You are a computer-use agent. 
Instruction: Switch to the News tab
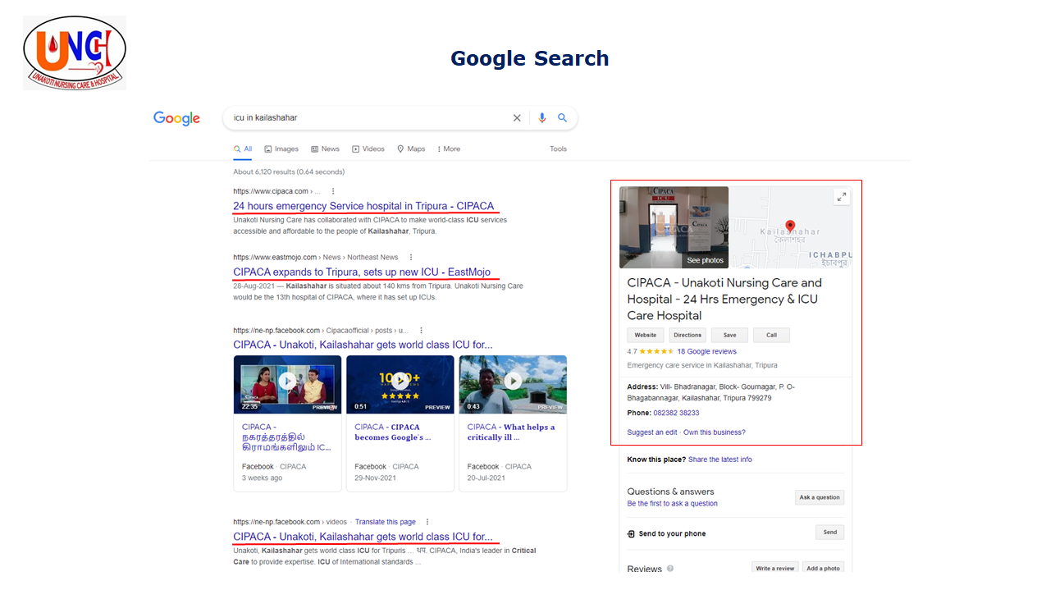(325, 149)
